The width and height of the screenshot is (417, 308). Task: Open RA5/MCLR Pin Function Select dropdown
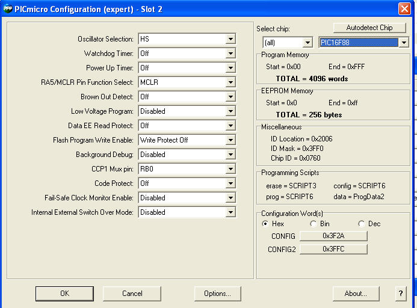[x=230, y=82]
